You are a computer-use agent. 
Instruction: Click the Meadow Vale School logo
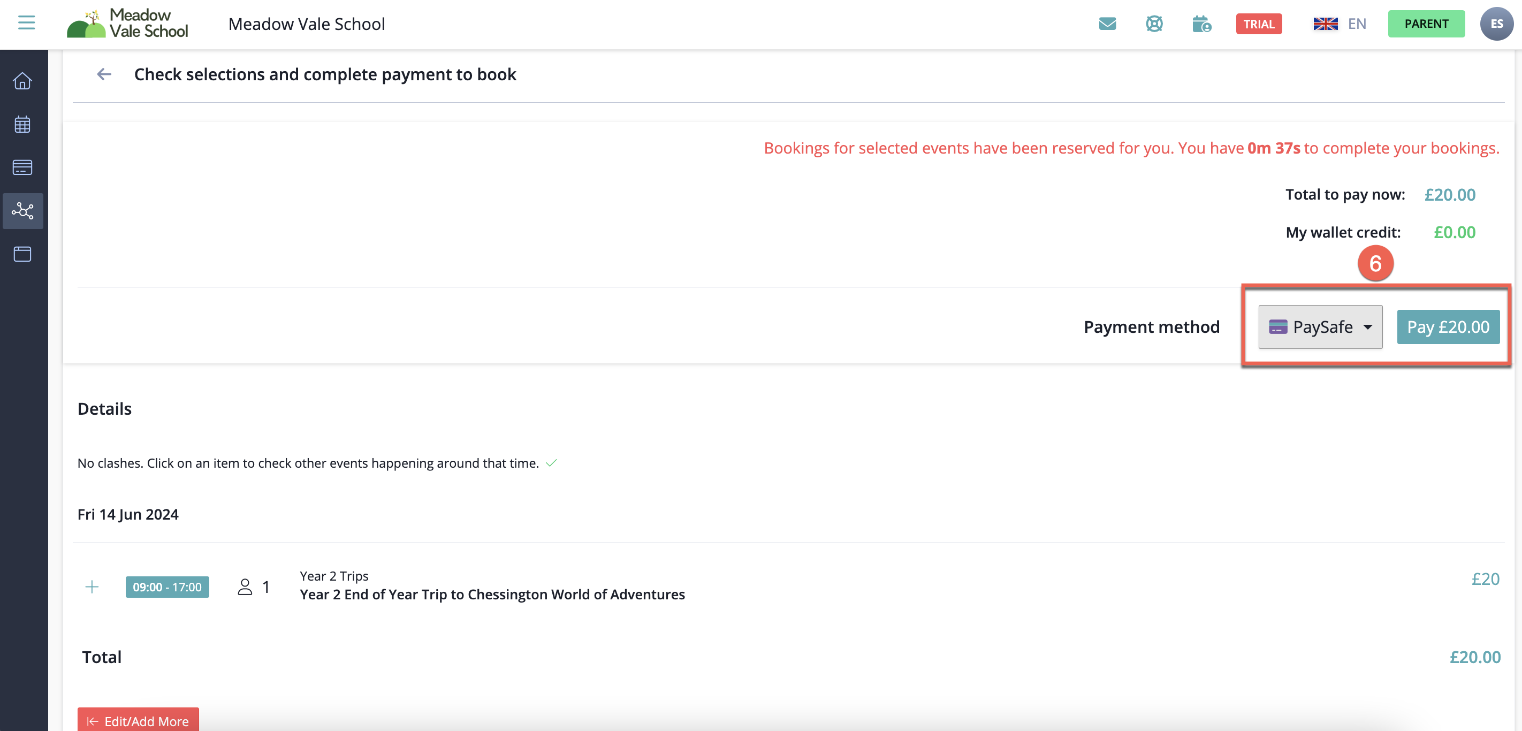pos(127,24)
